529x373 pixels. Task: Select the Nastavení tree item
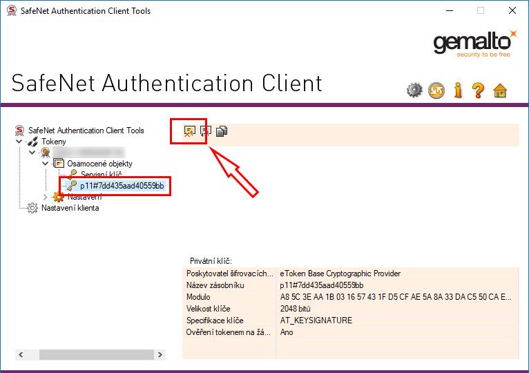point(85,197)
